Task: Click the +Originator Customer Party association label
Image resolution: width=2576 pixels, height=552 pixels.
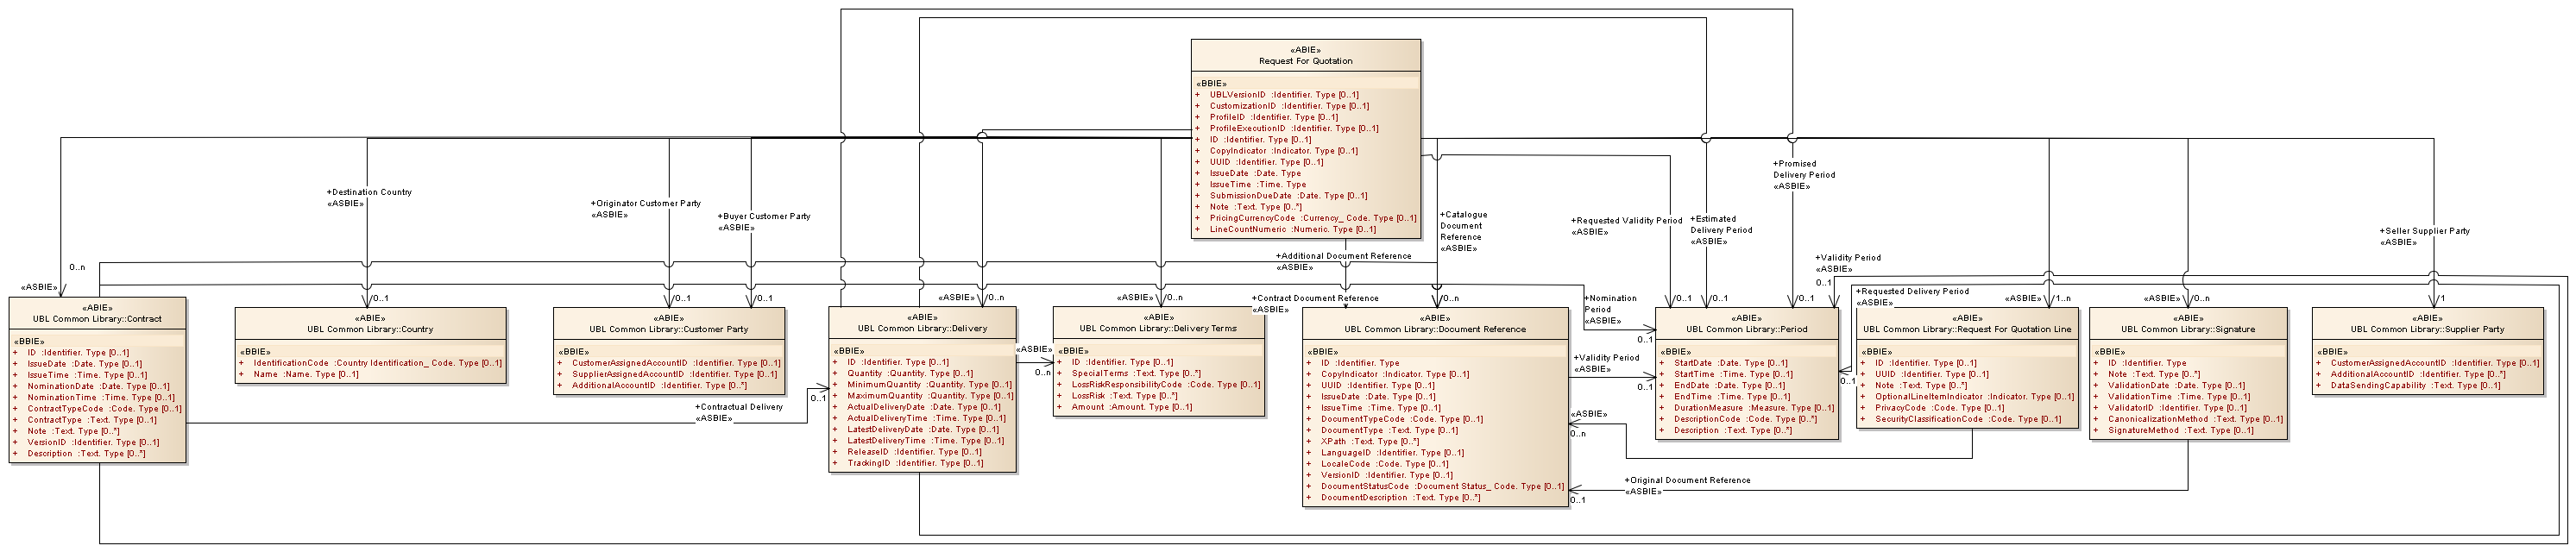Action: [648, 203]
